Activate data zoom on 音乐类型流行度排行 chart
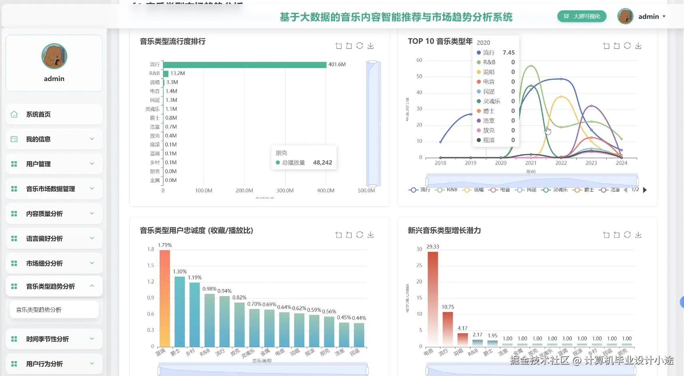This screenshot has height=376, width=684. pyautogui.click(x=339, y=46)
